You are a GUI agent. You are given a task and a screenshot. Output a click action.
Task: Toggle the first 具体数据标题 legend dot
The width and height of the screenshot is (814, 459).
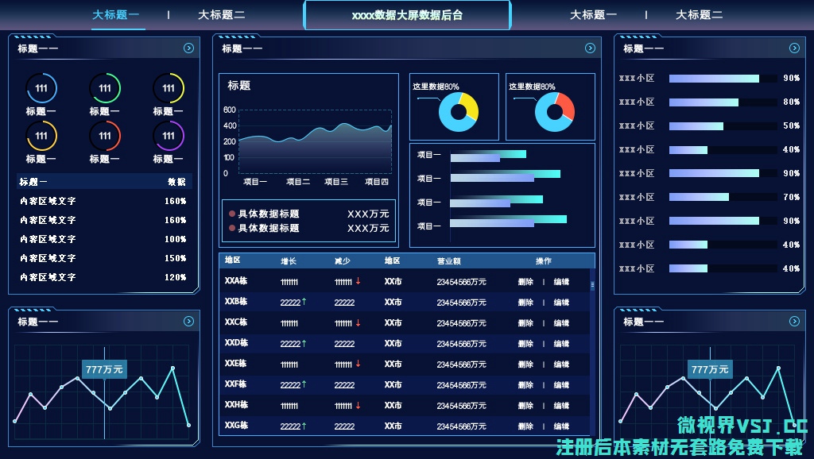[232, 214]
